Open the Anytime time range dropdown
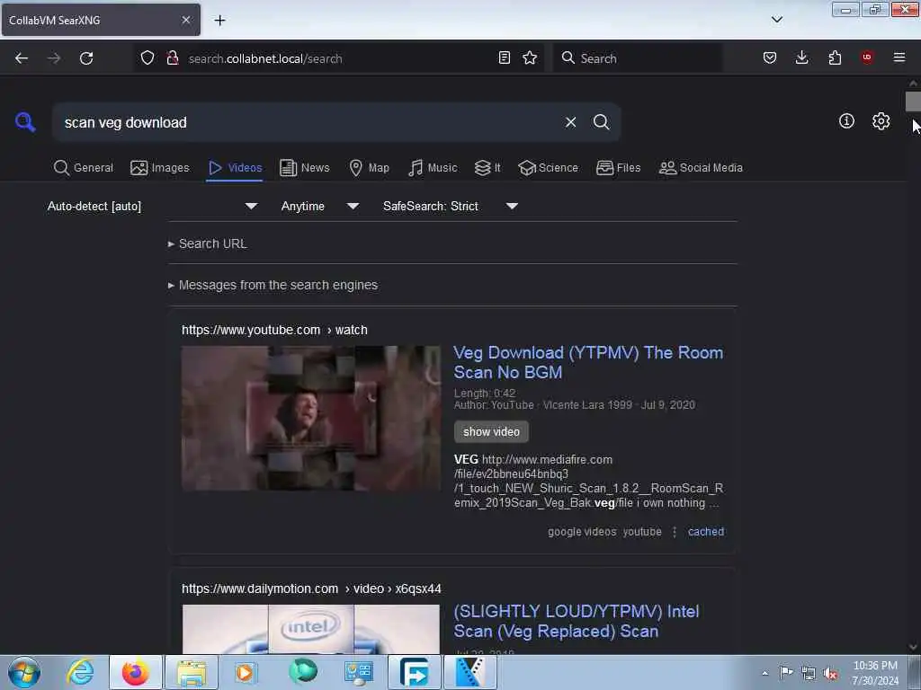Image resolution: width=921 pixels, height=690 pixels. click(319, 206)
